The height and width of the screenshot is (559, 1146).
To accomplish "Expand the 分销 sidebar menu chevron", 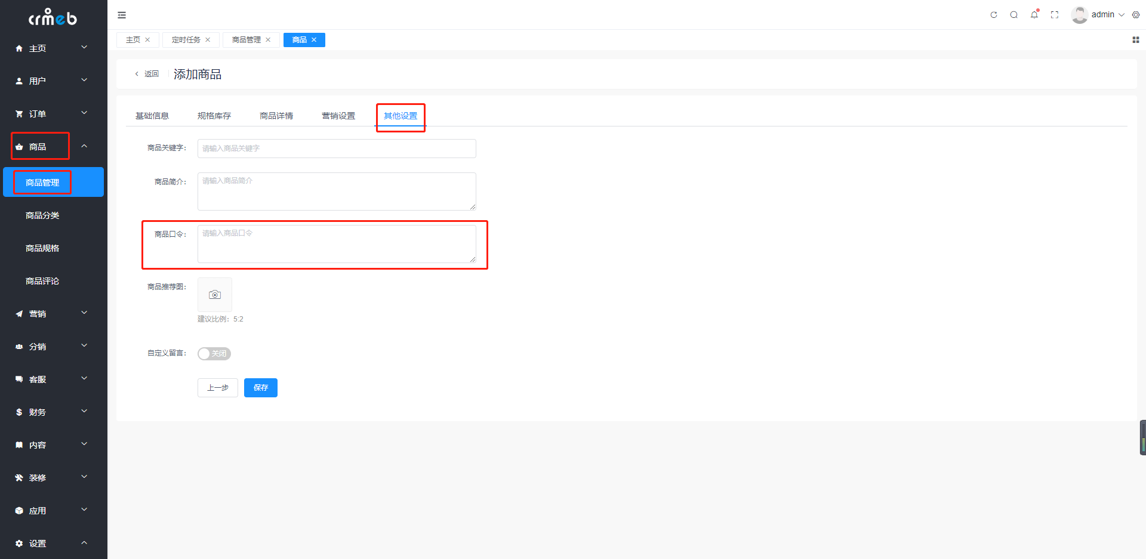I will pos(84,345).
